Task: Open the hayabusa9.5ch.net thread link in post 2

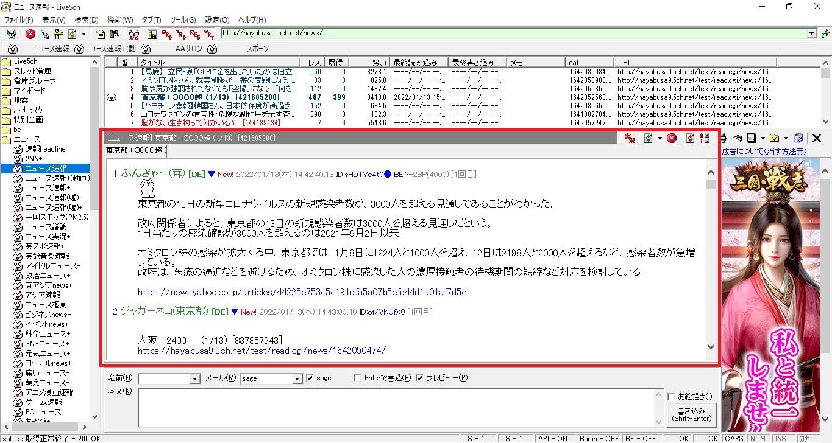Action: [261, 351]
